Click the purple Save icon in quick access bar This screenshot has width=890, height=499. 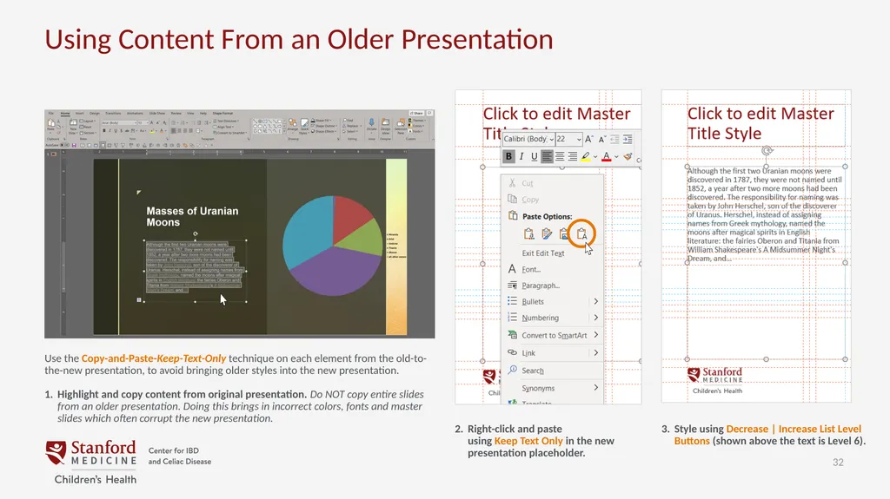click(x=75, y=145)
